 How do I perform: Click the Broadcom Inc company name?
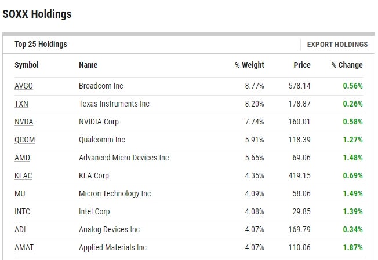coord(101,86)
